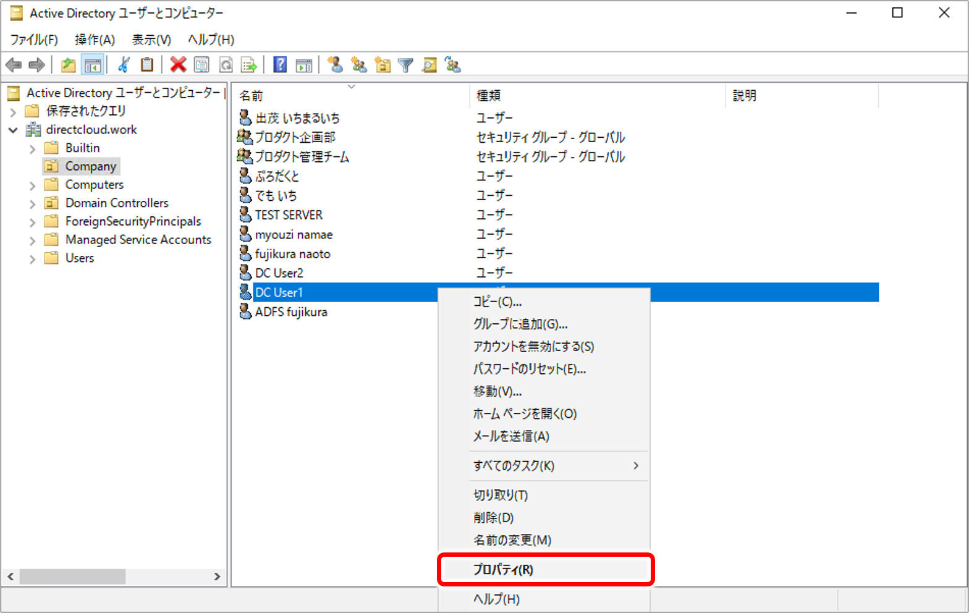
Task: Click the up one level folder icon
Action: point(69,65)
